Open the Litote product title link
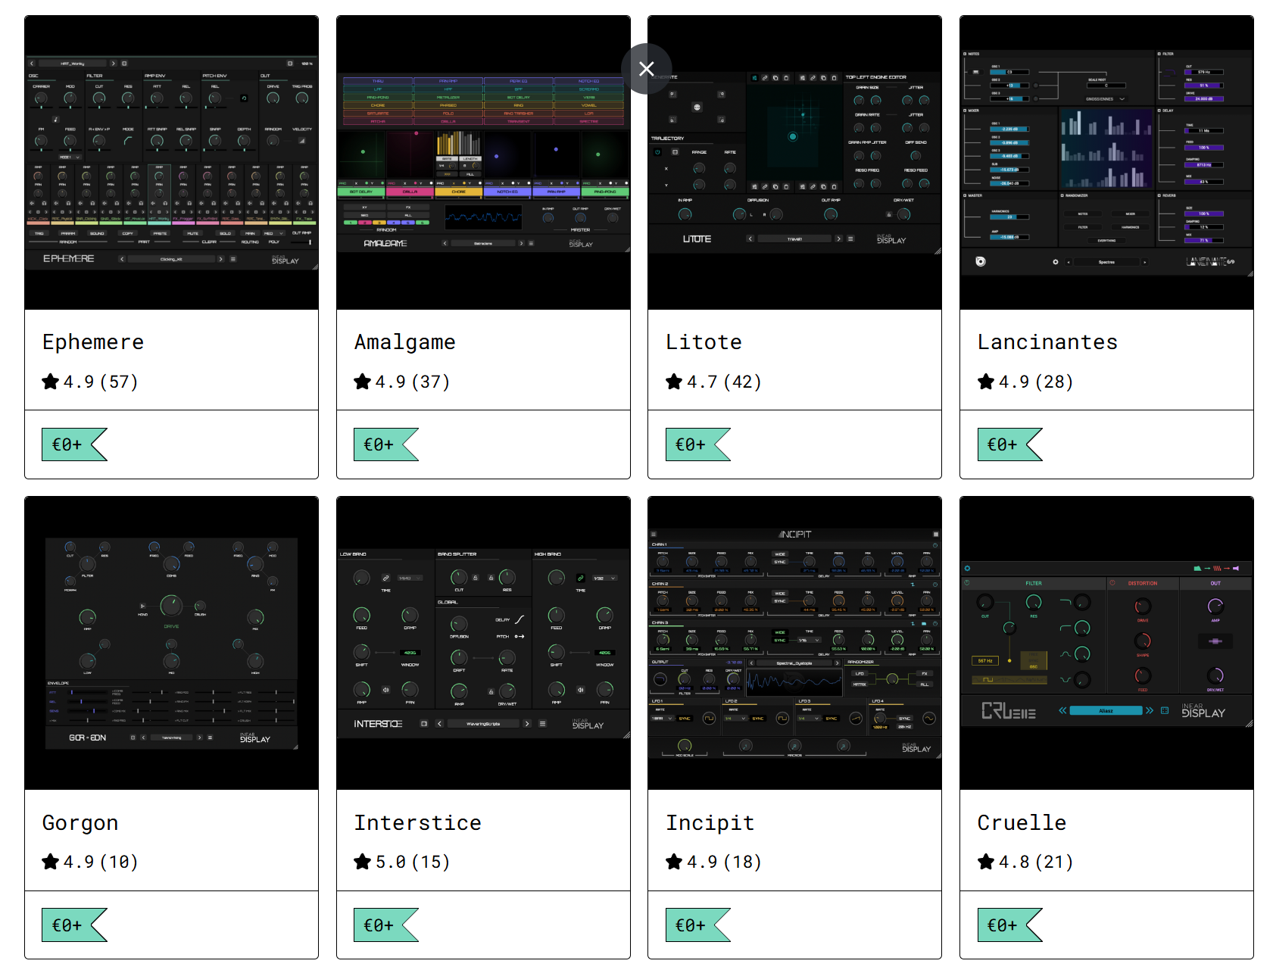Screen dimensions: 1273x970 tap(704, 342)
